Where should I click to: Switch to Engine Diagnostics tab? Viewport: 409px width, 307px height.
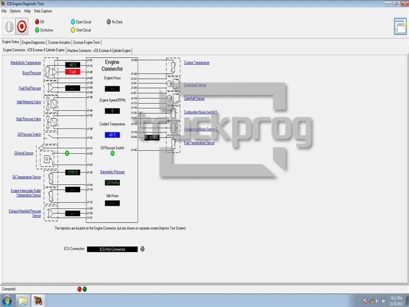(34, 42)
